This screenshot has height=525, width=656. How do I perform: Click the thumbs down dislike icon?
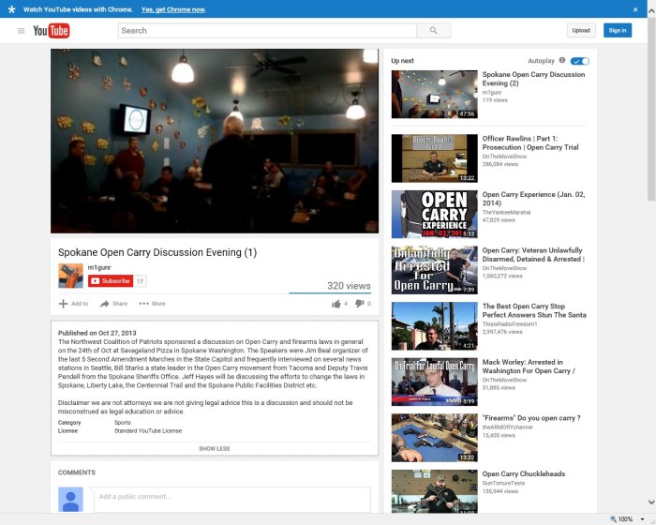pyautogui.click(x=360, y=304)
